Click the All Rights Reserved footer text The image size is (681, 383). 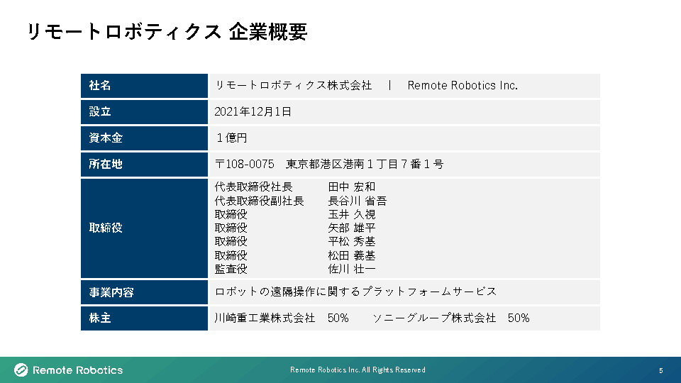click(358, 370)
